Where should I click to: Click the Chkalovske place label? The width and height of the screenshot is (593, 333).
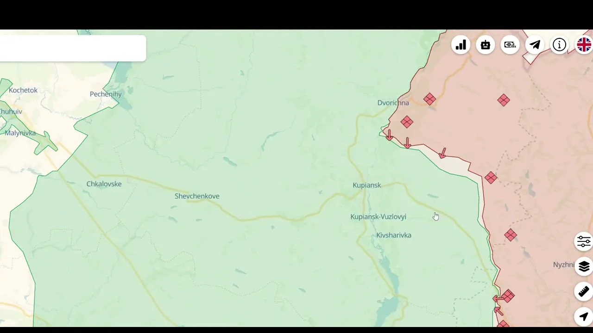(104, 184)
